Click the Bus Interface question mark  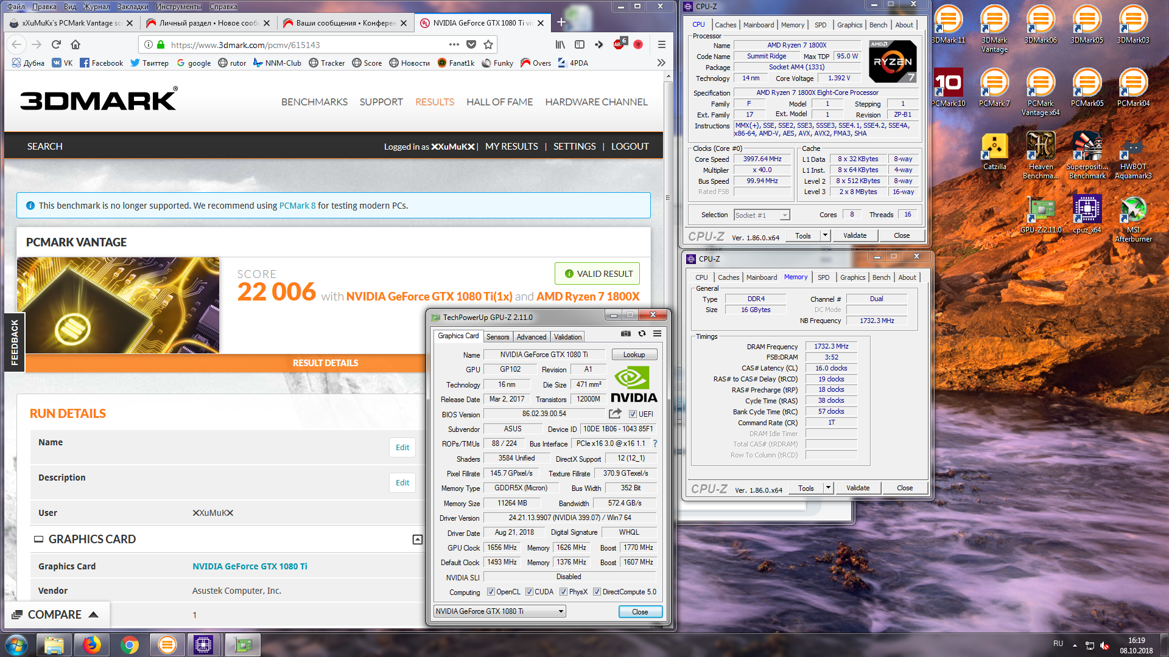[655, 443]
